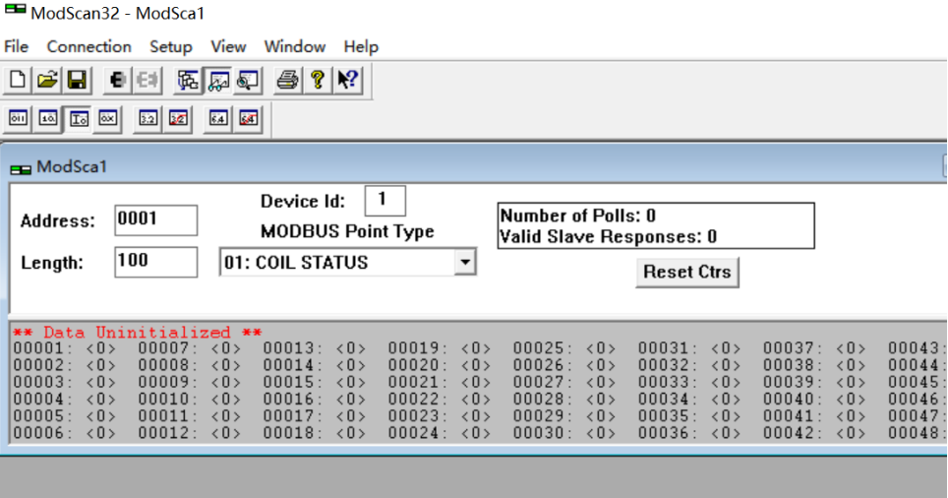Viewport: 948px width, 498px height.
Task: Click coil entry 00030
Action: pyautogui.click(x=564, y=433)
